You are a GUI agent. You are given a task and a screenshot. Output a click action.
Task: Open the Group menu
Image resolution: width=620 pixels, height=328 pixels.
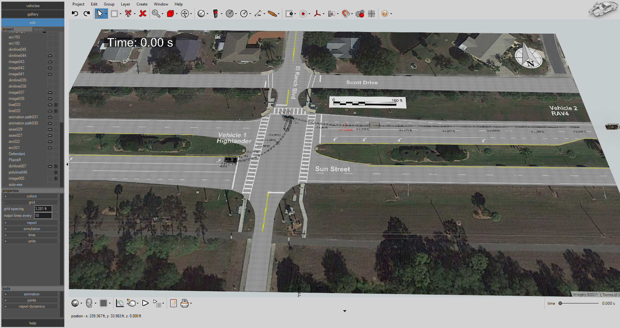click(109, 4)
